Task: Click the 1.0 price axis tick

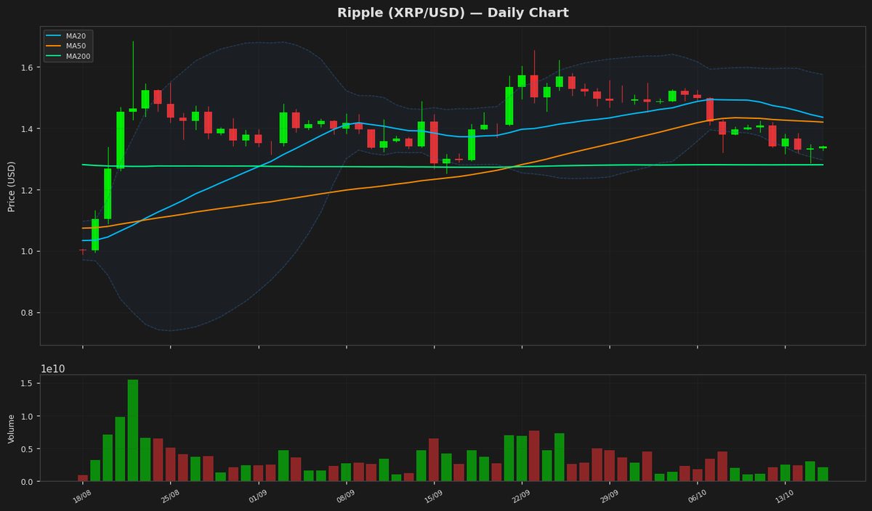Action: (x=28, y=252)
